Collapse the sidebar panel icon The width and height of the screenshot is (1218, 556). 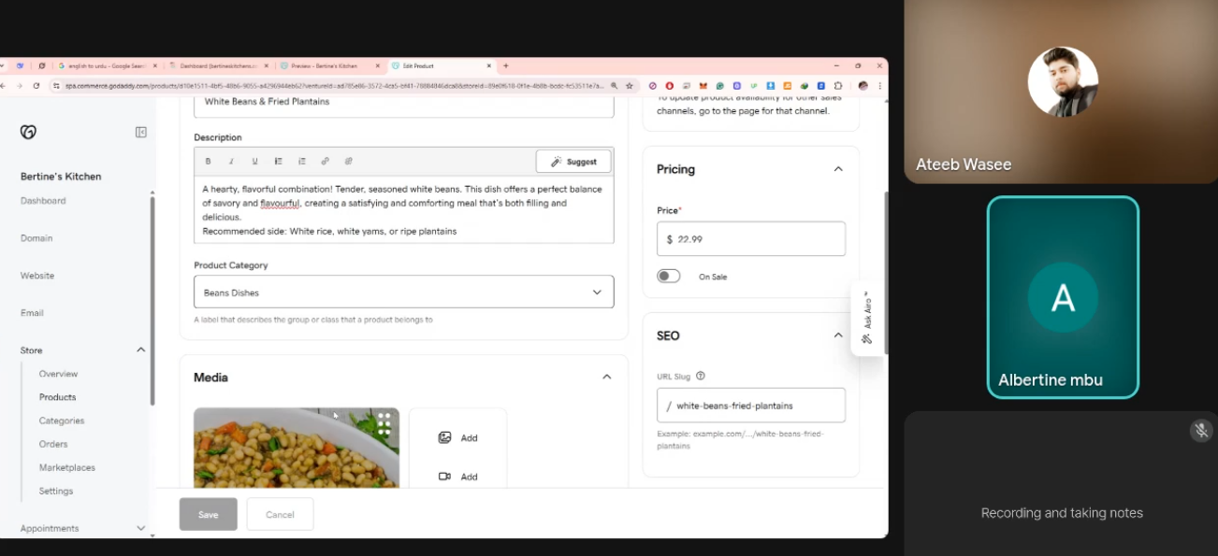click(141, 132)
